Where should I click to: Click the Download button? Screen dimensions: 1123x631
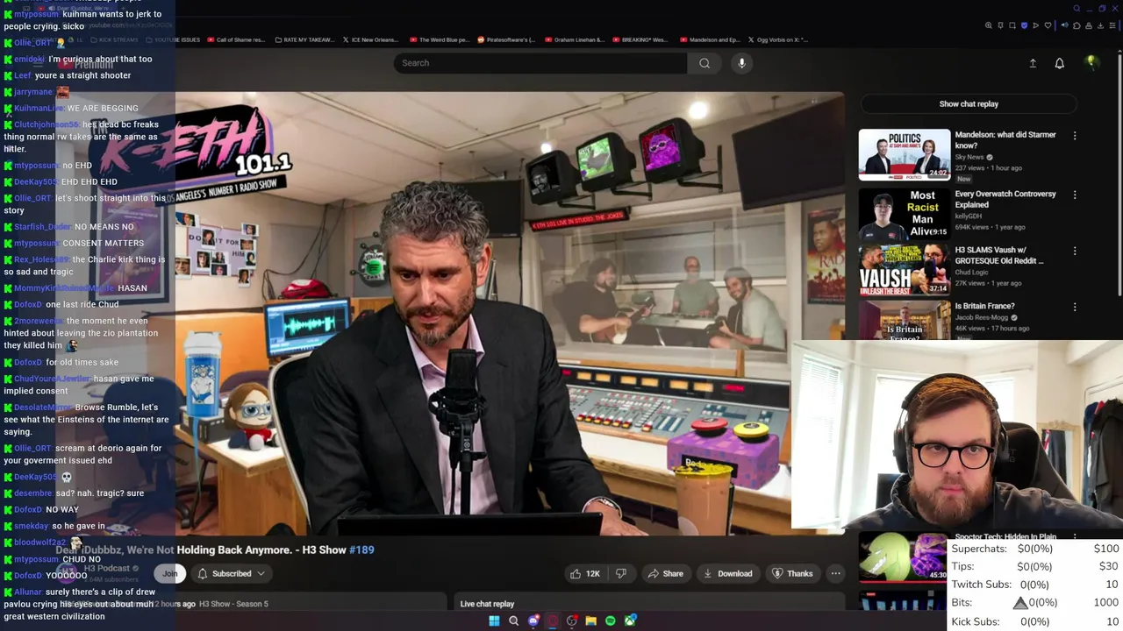(x=727, y=573)
